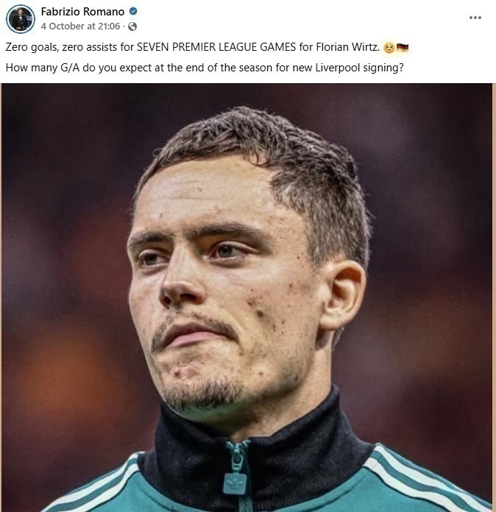Open the Florian Wirtz photo in viewer
The image size is (496, 512).
click(247, 297)
